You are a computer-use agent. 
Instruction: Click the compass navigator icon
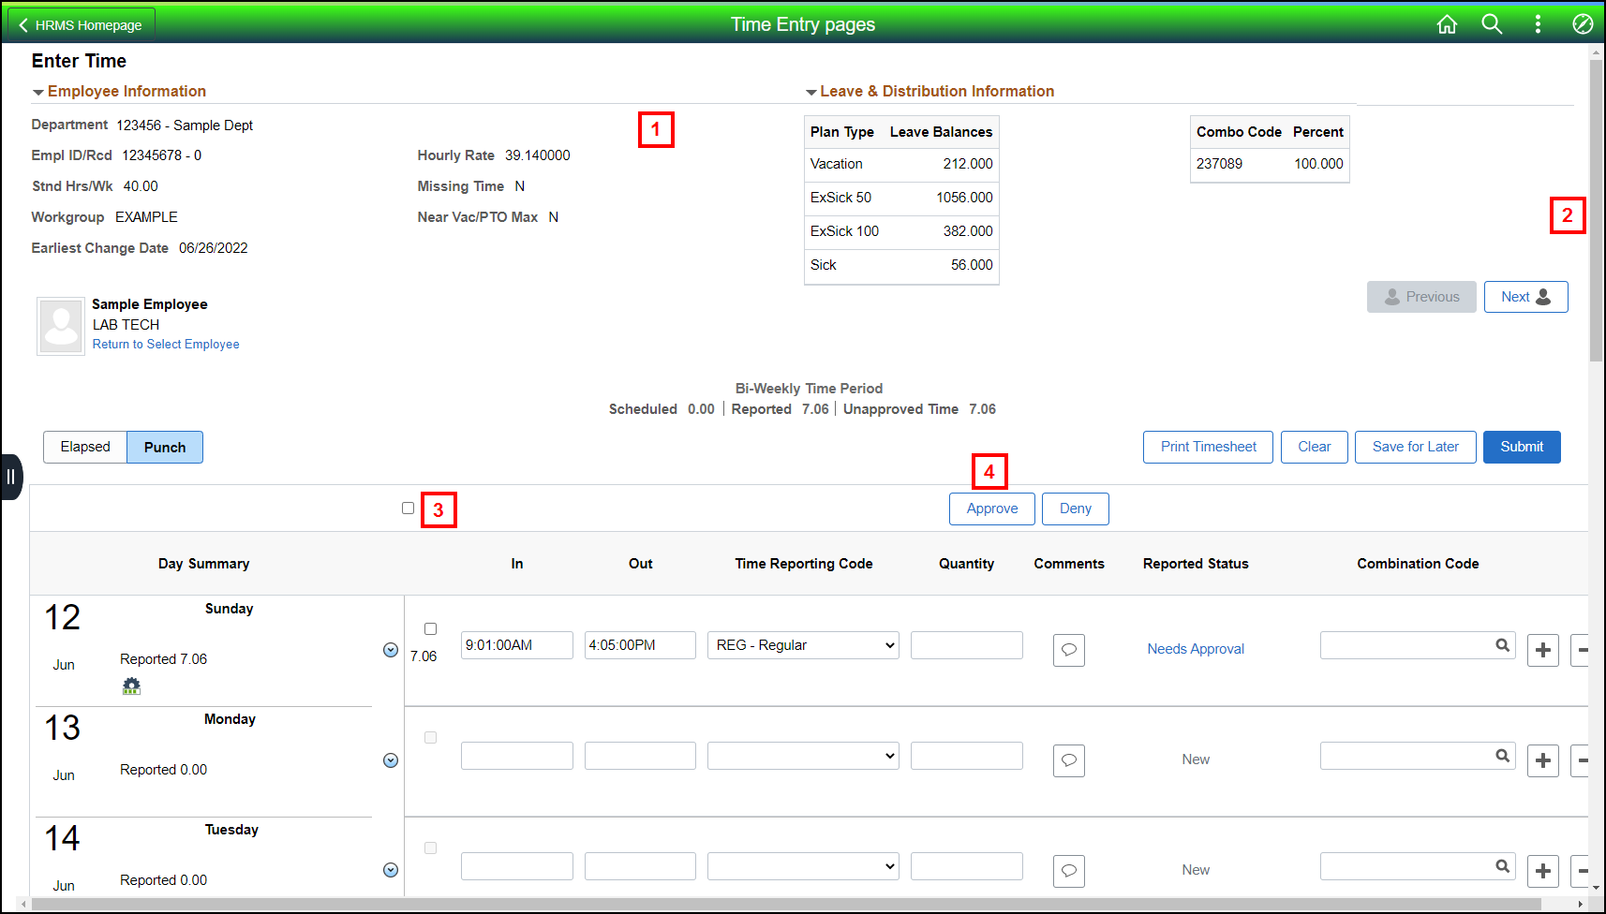click(x=1583, y=24)
